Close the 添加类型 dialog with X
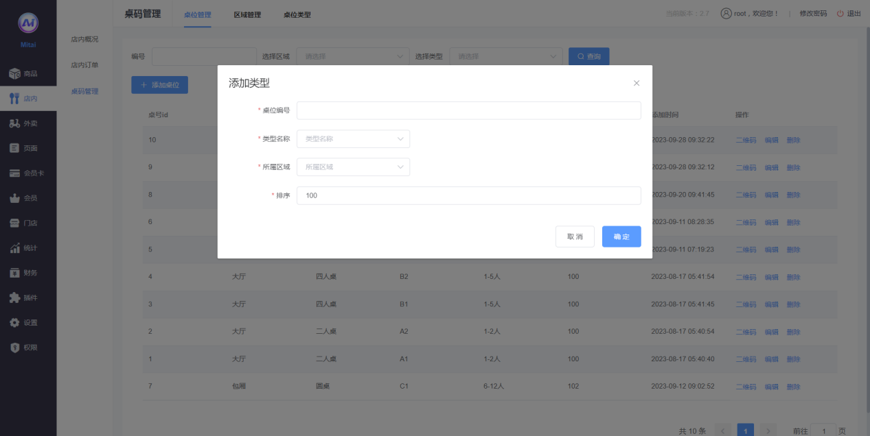870x436 pixels. pos(636,83)
